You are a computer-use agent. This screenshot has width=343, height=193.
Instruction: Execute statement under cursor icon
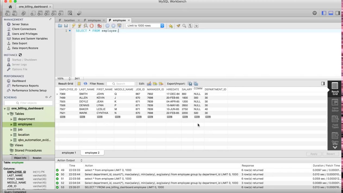80,26
